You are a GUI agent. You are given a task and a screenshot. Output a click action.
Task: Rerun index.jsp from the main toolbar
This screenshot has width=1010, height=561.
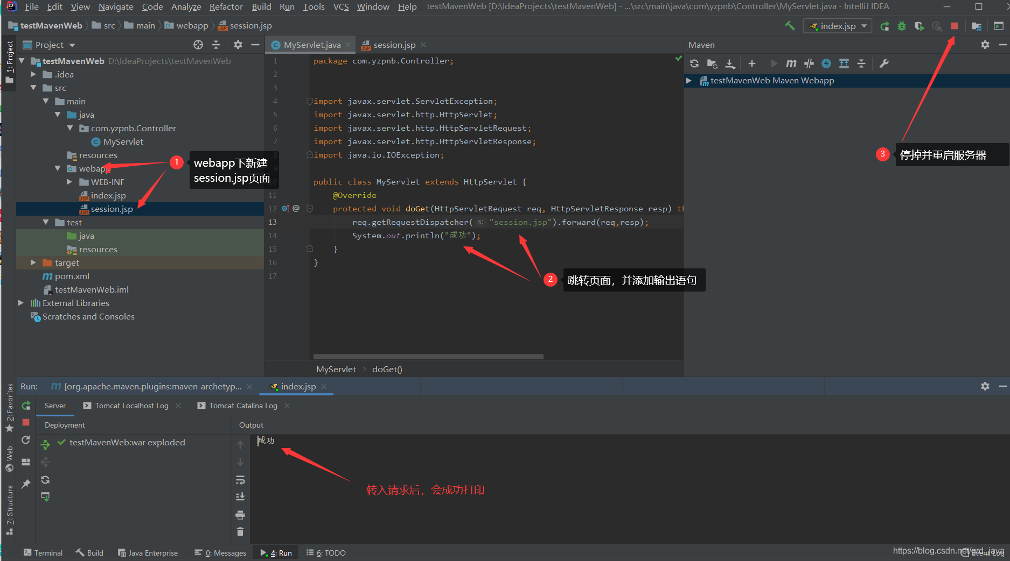pyautogui.click(x=884, y=26)
